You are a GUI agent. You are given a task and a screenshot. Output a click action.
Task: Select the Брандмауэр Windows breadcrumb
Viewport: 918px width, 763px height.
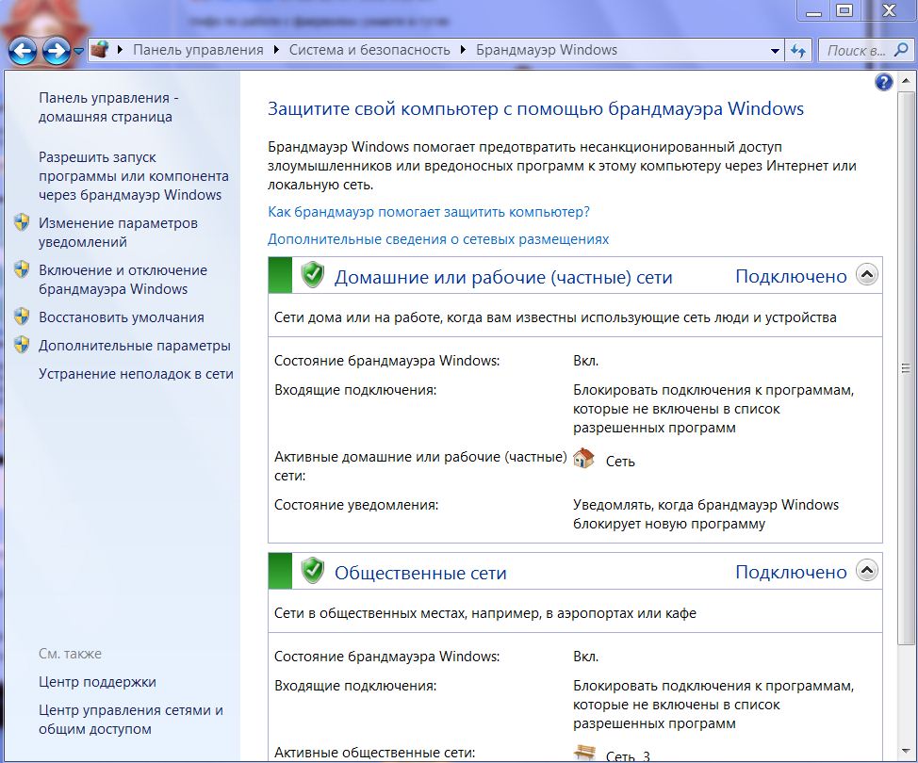click(547, 50)
